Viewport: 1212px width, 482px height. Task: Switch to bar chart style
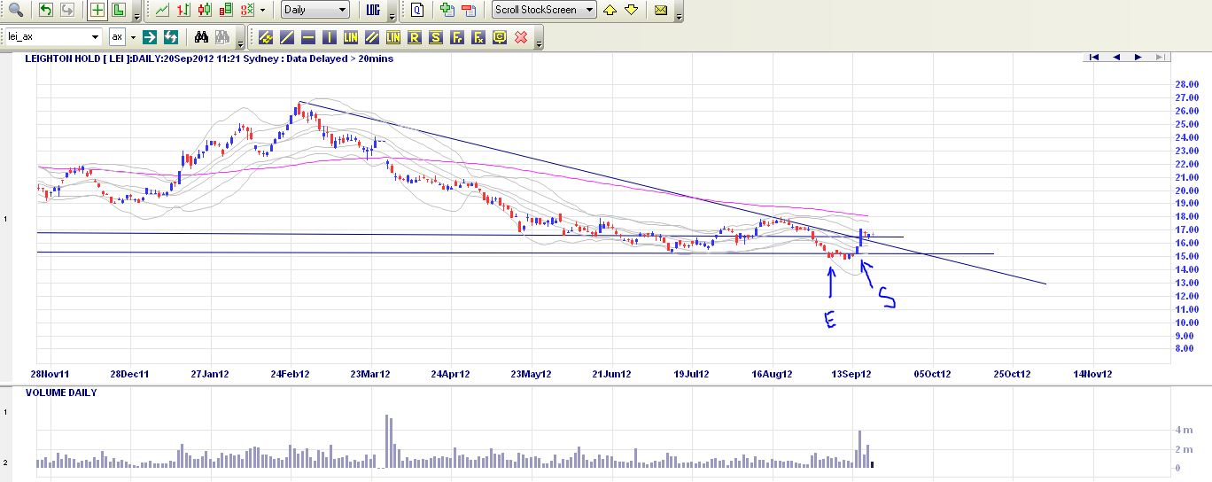pos(183,10)
